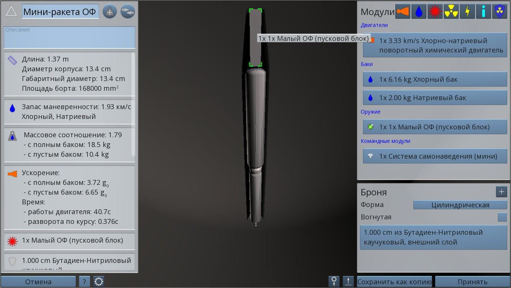
Task: Click the round weight icon button
Action: pos(110,11)
